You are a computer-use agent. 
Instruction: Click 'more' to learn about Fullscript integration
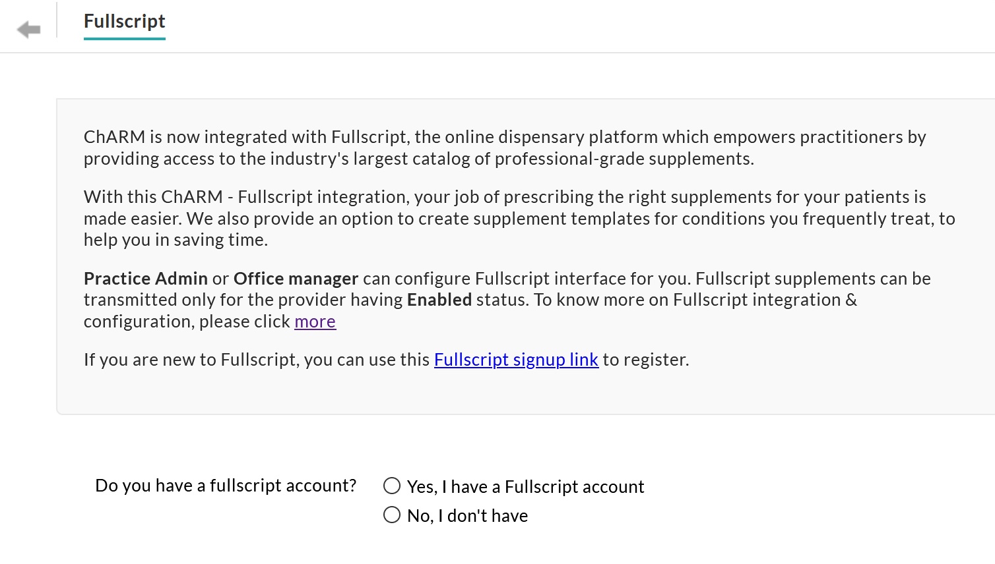[315, 322]
